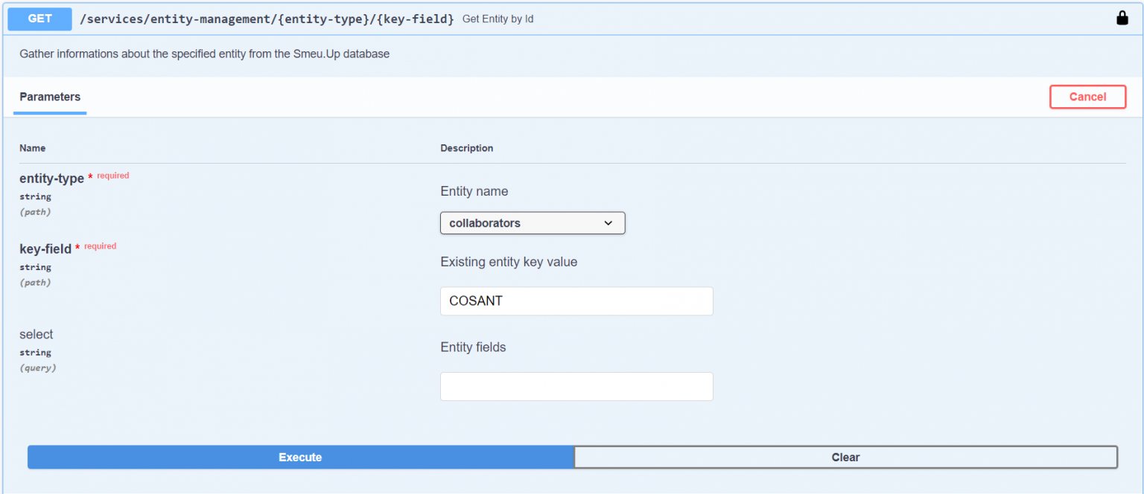Switch to the Parameters tab
1144x494 pixels.
coord(50,97)
